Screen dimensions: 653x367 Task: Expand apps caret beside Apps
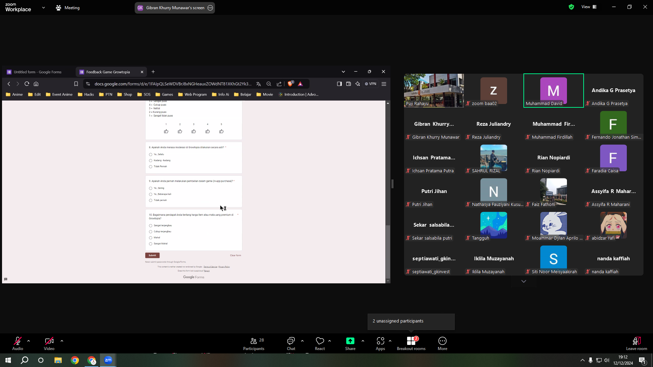390,341
